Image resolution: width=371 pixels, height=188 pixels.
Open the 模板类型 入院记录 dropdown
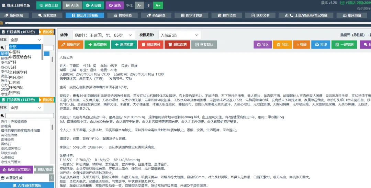[x=180, y=35]
